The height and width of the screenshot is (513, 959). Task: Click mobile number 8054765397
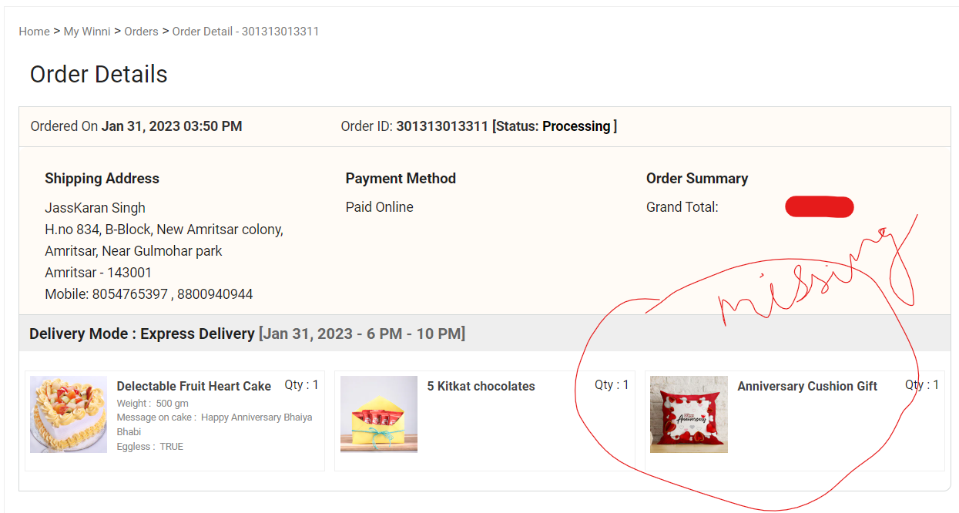point(129,294)
